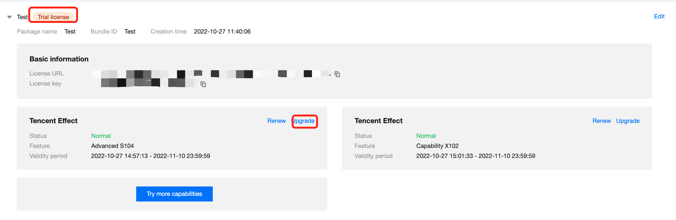The height and width of the screenshot is (220, 676).
Task: Click the Capability X102 feature text
Action: pyautogui.click(x=437, y=146)
